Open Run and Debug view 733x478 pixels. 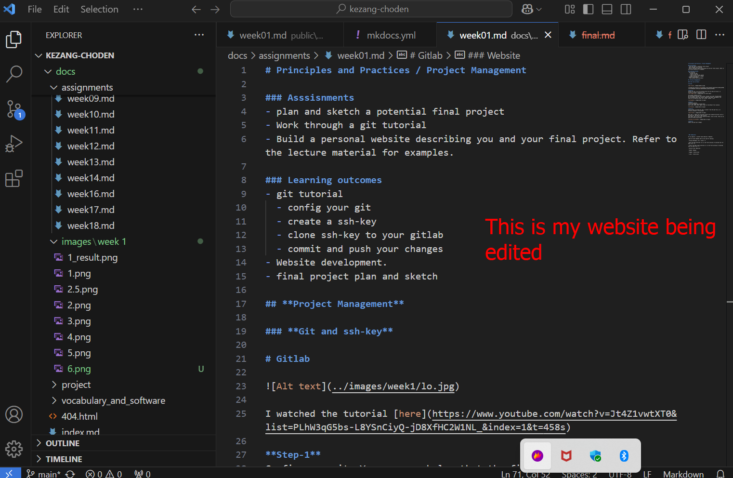tap(14, 144)
